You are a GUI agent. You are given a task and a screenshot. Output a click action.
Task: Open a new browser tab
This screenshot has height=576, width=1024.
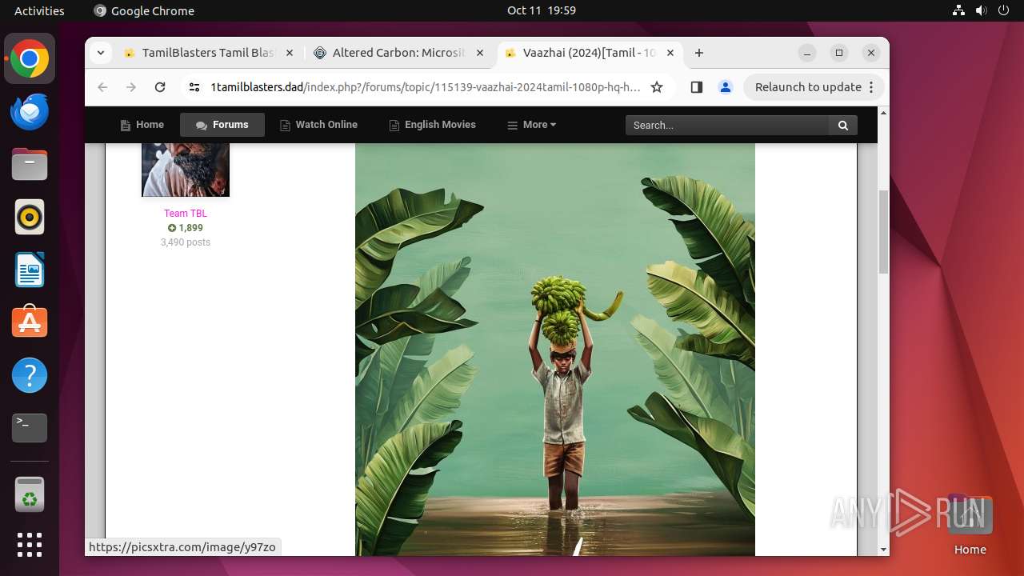pos(699,53)
